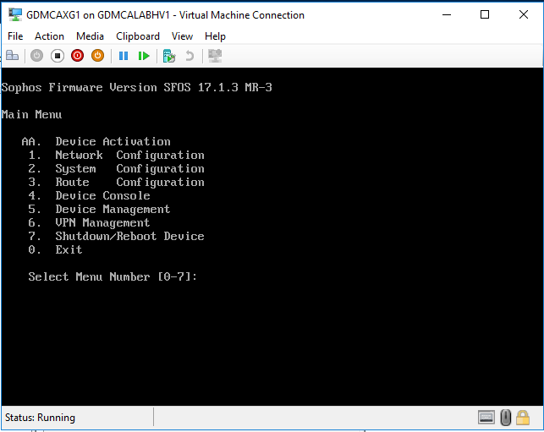Screen dimensions: 544x432
Task: Open the Media menu
Action: tap(90, 36)
